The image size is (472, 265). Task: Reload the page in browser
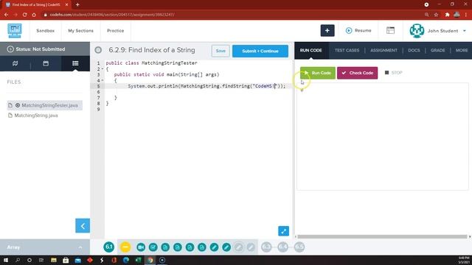click(24, 15)
